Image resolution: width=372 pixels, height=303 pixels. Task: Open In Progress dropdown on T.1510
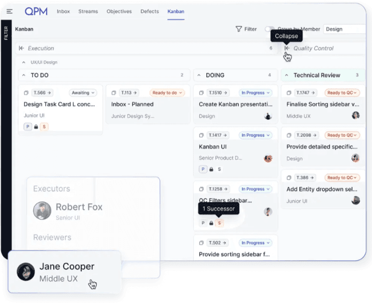pyautogui.click(x=256, y=93)
